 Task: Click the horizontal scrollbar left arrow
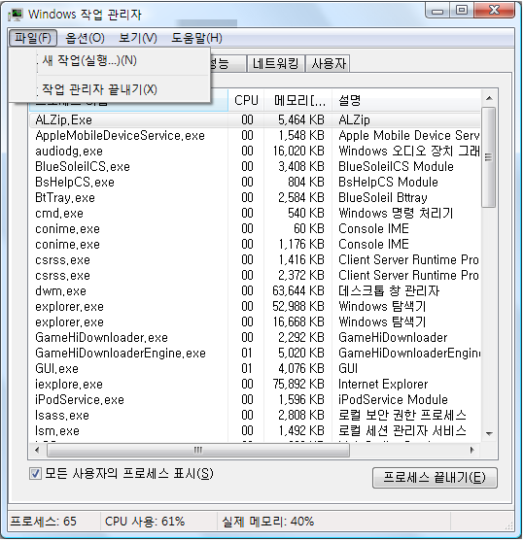(37, 450)
